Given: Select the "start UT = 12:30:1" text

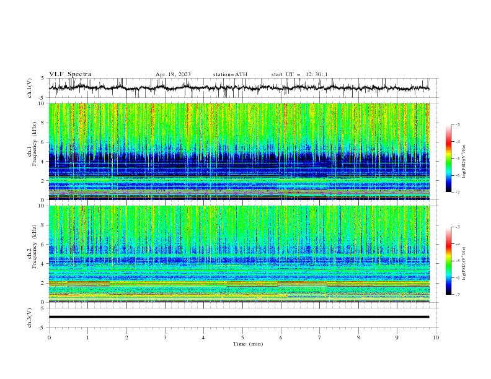Looking at the screenshot, I should [299, 74].
